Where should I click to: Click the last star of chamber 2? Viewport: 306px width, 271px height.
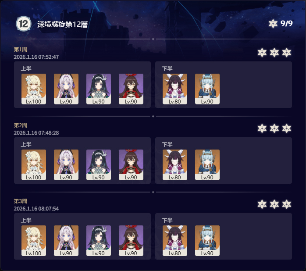pos(286,128)
